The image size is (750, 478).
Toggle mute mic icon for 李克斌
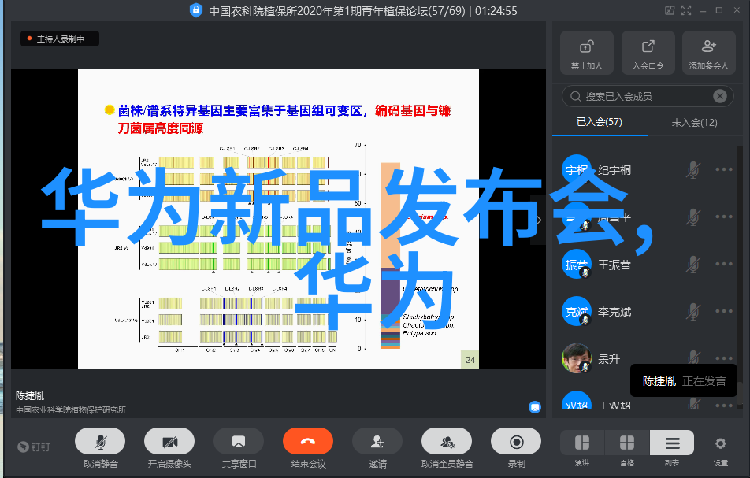pyautogui.click(x=693, y=312)
